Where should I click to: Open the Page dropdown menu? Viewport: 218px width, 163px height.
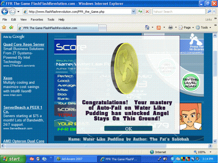186,28
